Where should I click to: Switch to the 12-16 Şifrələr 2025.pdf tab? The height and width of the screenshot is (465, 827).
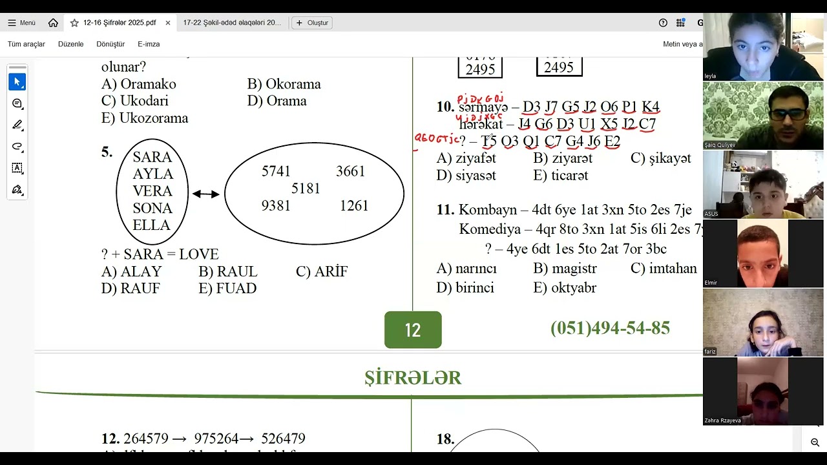pyautogui.click(x=120, y=23)
